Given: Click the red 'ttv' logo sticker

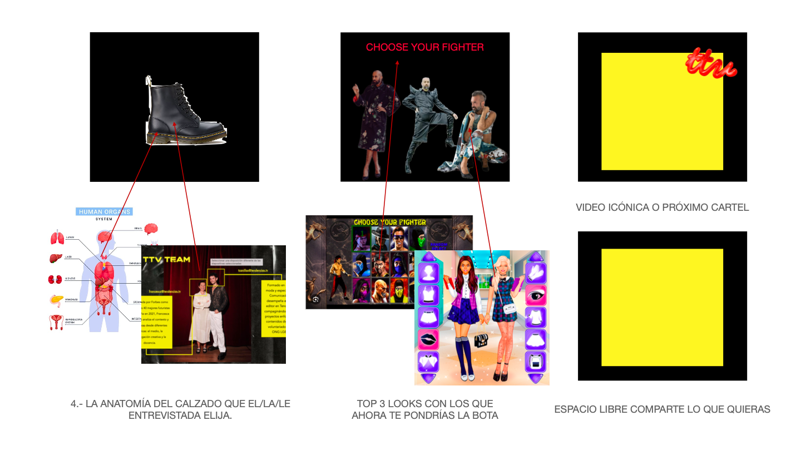Looking at the screenshot, I should tap(711, 63).
